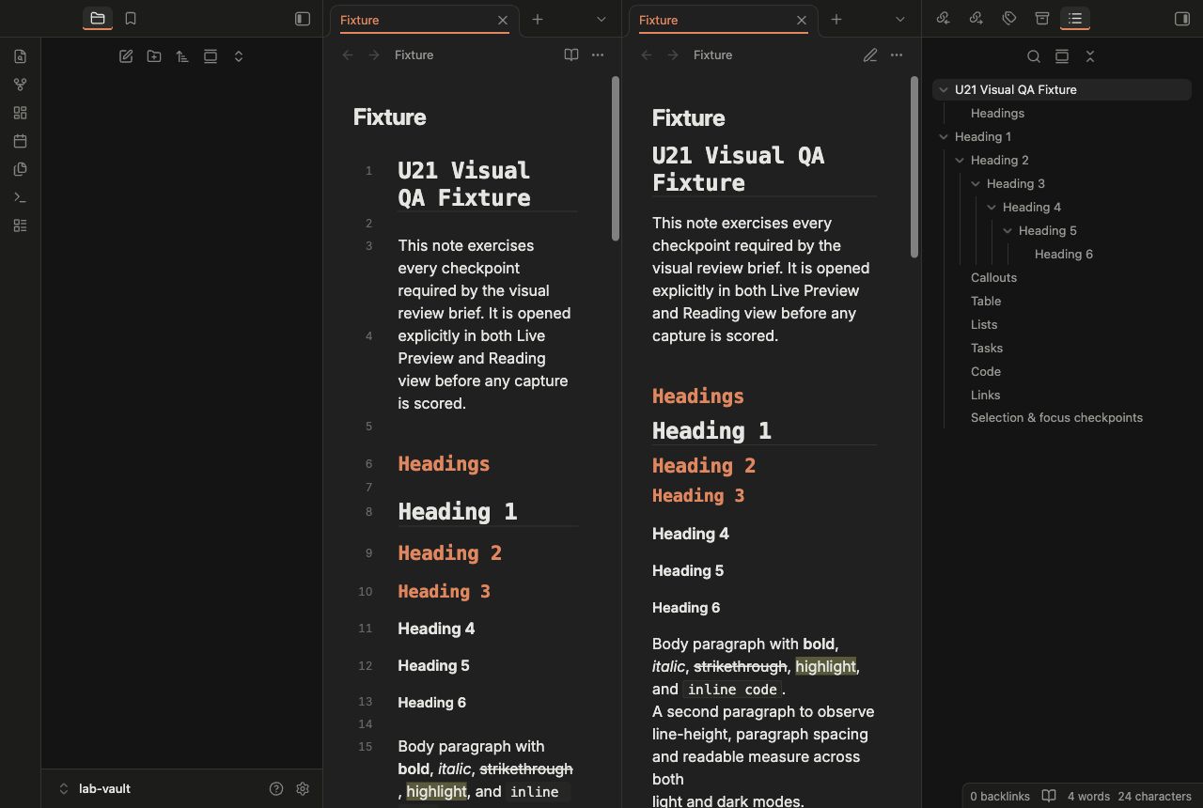The width and height of the screenshot is (1203, 808).
Task: Switch right Fixture pane to editing view
Action: 870,55
